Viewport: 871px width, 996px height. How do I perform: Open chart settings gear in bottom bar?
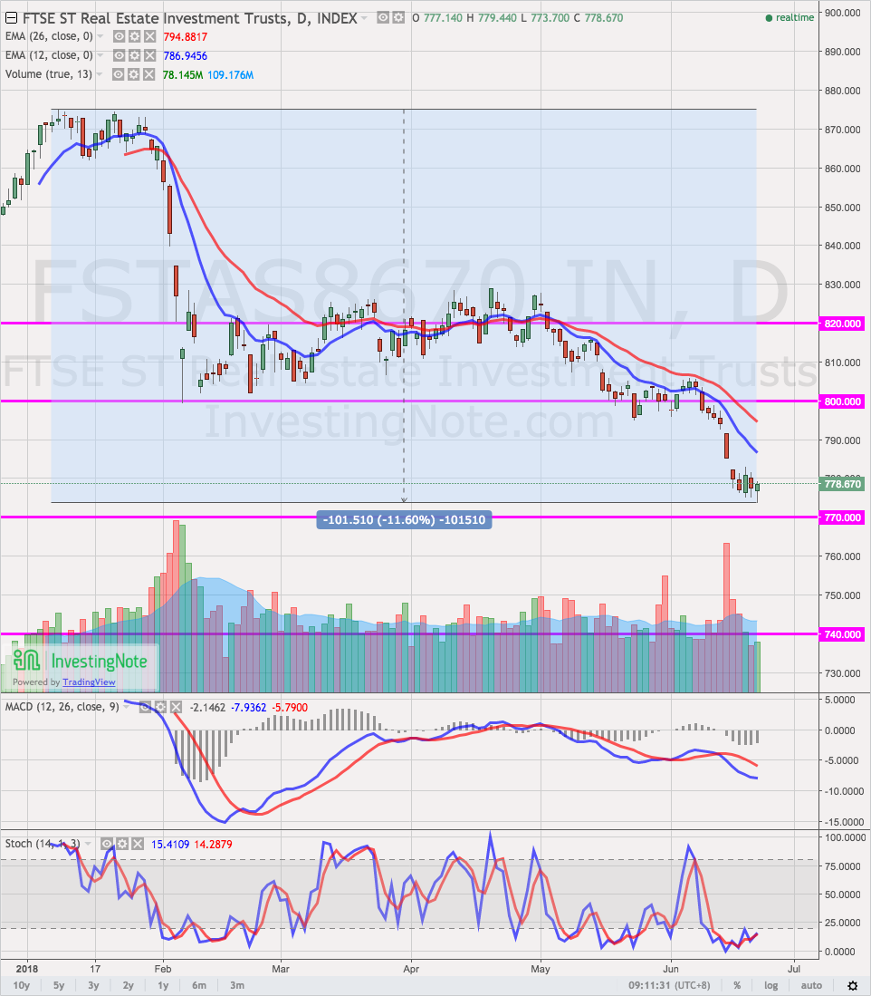point(852,985)
